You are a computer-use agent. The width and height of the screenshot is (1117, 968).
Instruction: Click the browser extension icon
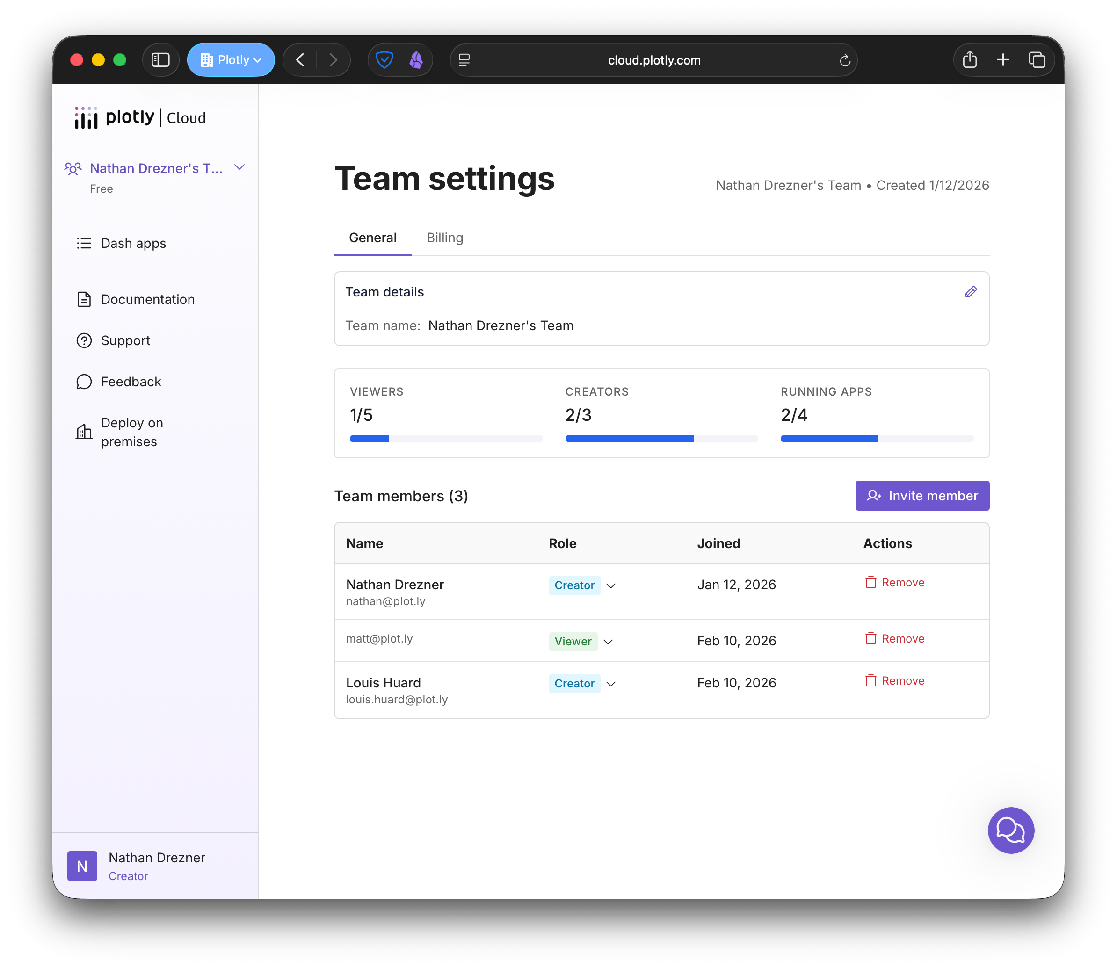pyautogui.click(x=415, y=60)
